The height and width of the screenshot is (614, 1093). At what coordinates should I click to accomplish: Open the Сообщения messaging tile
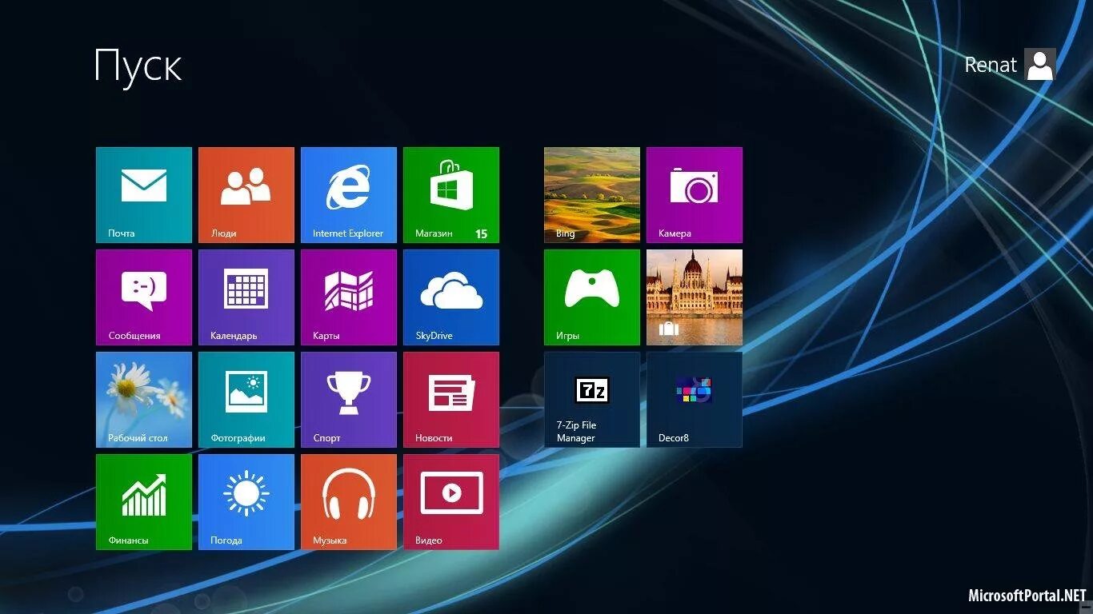click(x=144, y=297)
